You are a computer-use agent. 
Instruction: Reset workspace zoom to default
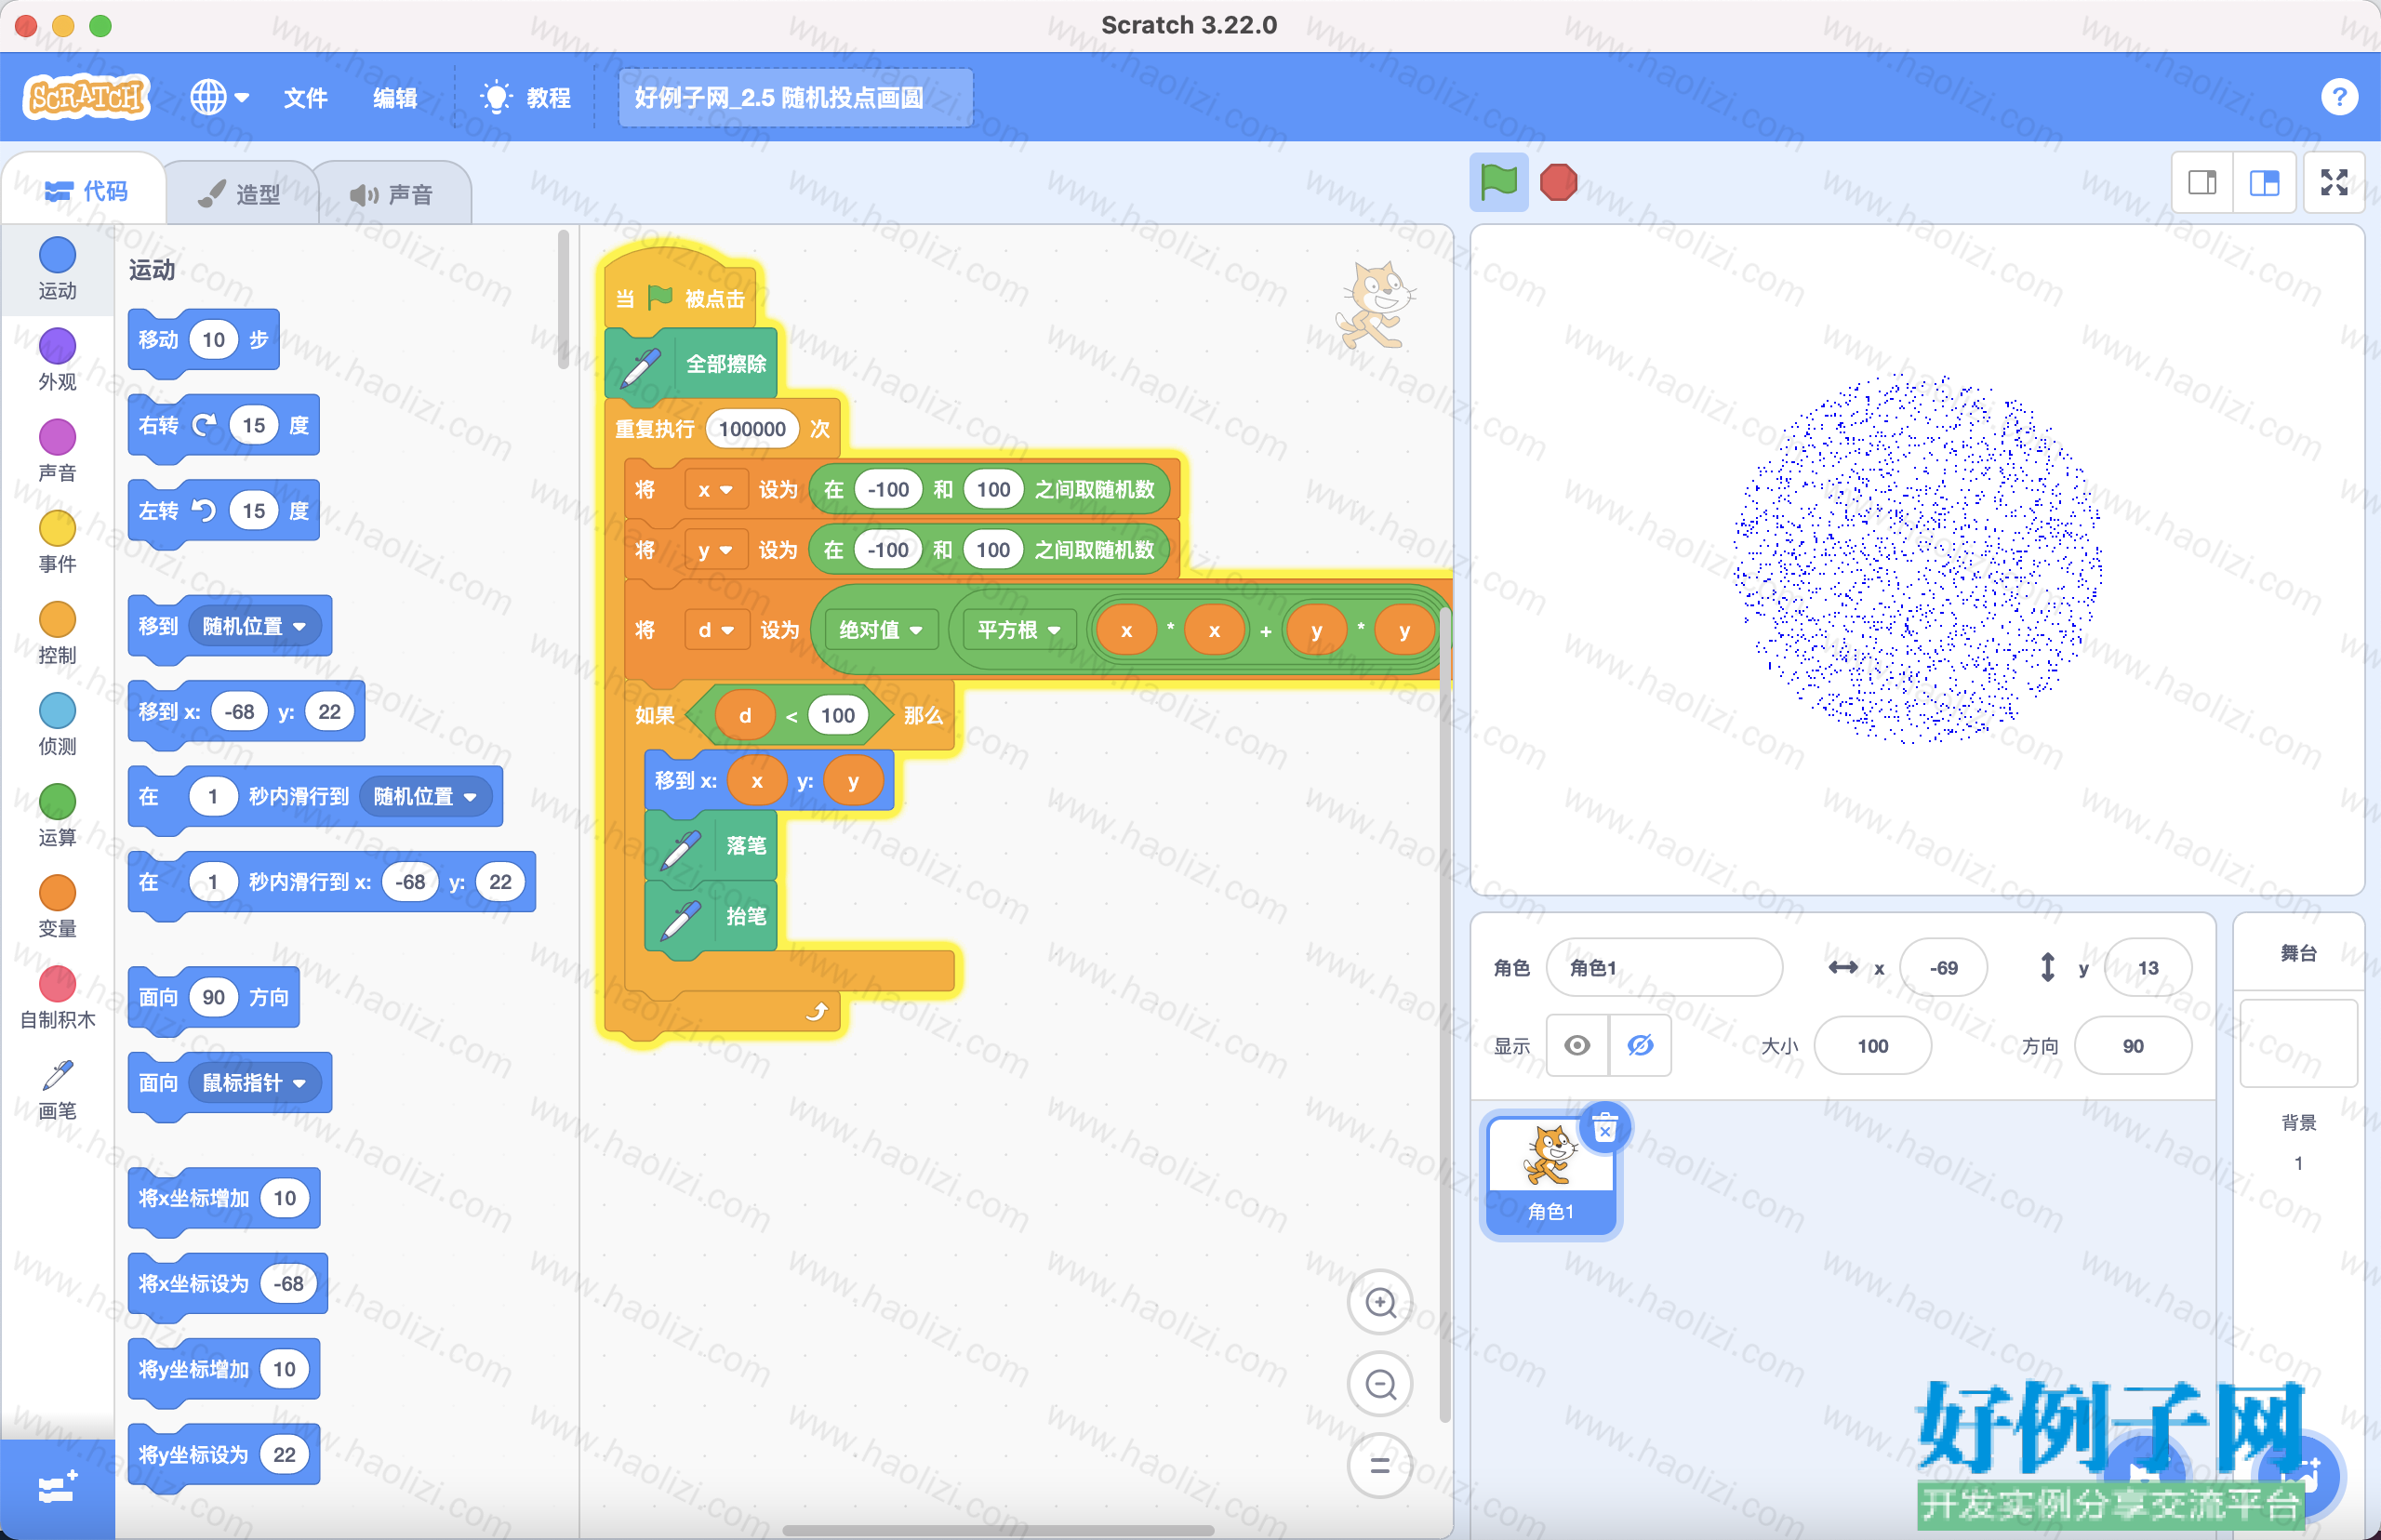pyautogui.click(x=1380, y=1466)
